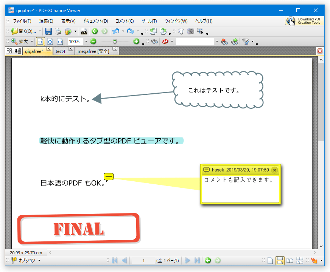Open the 100% zoom level dropdown

tap(86, 42)
